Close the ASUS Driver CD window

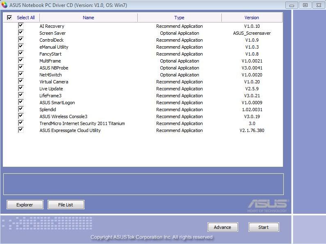[319, 5]
